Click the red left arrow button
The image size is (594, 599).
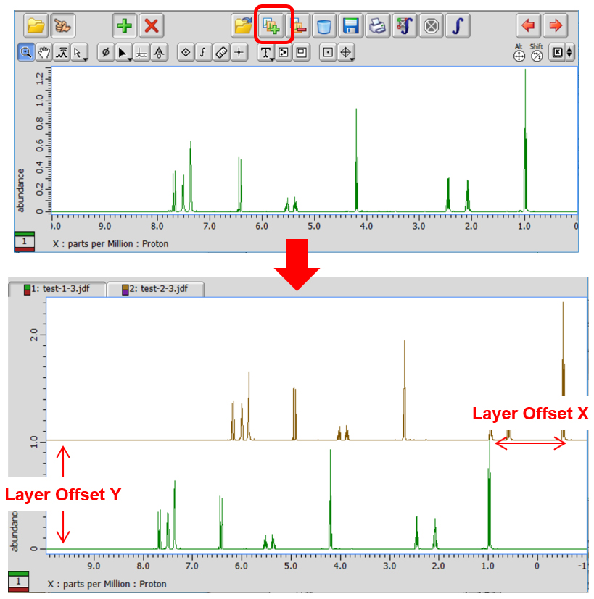529,26
